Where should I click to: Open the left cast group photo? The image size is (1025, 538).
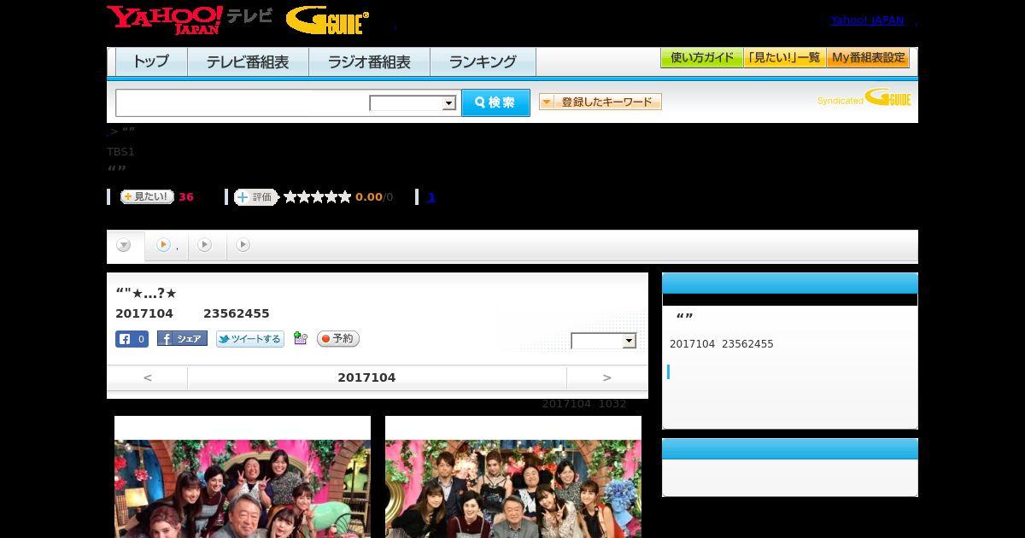tap(243, 488)
